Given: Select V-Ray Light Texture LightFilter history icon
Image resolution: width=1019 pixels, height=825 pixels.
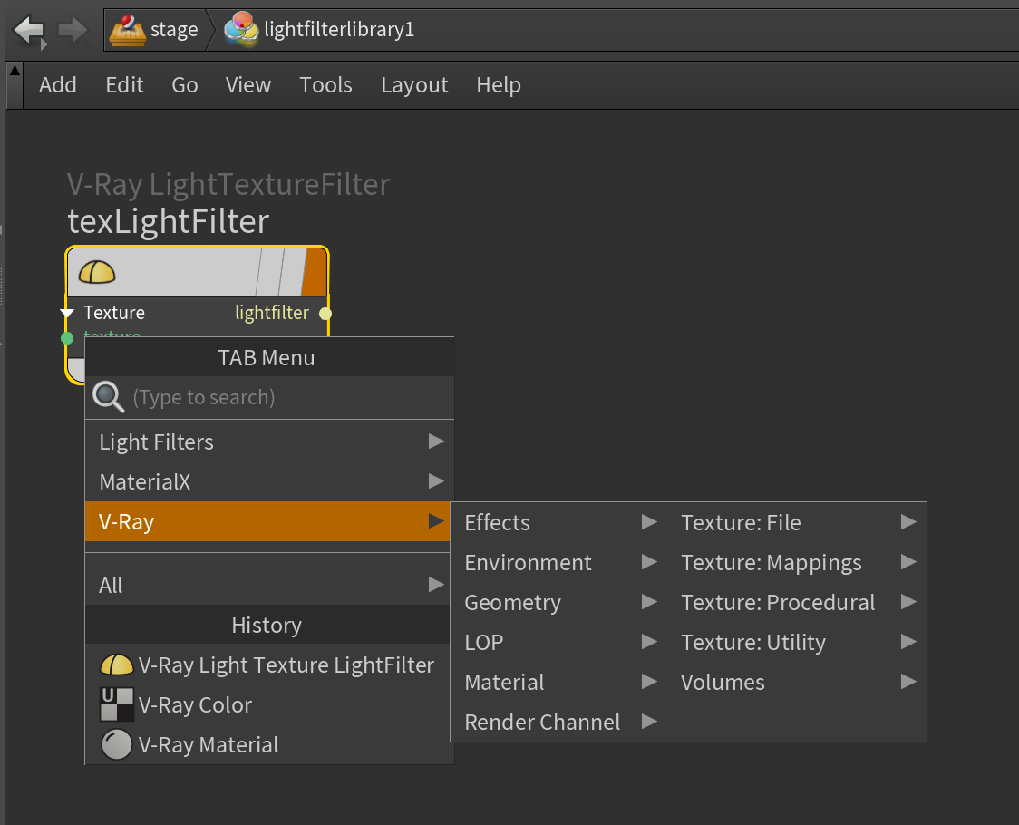Looking at the screenshot, I should pos(116,665).
